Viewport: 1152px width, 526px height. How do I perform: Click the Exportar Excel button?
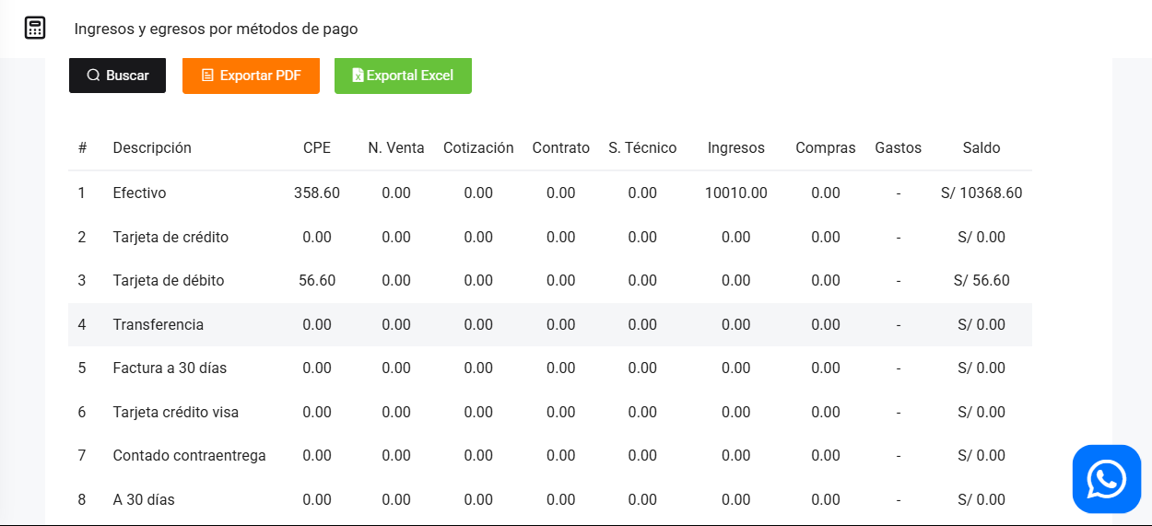[403, 76]
